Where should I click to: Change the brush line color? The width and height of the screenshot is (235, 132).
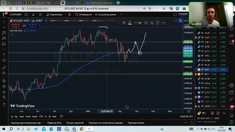tap(130, 23)
